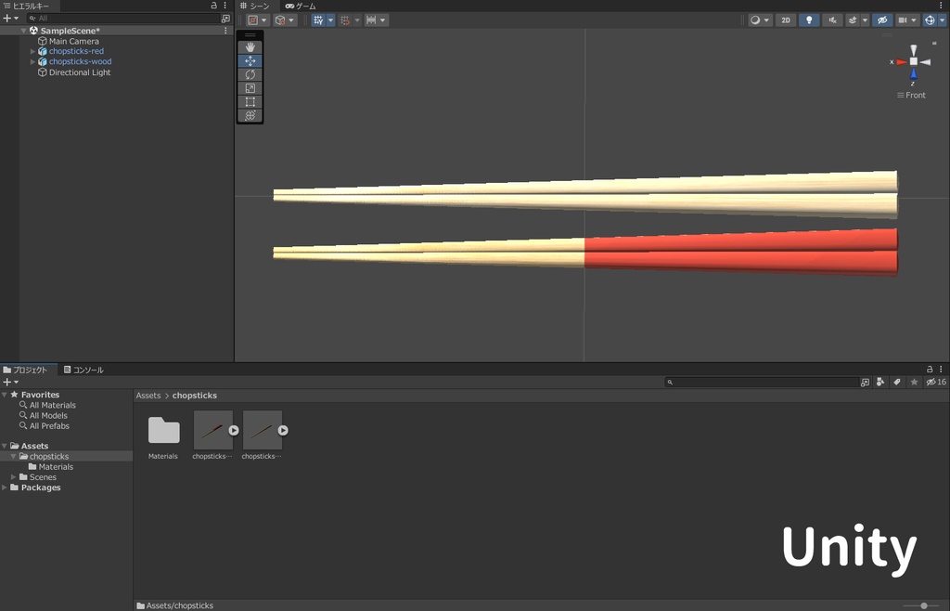Select the Move tool
The height and width of the screenshot is (611, 950).
[250, 60]
